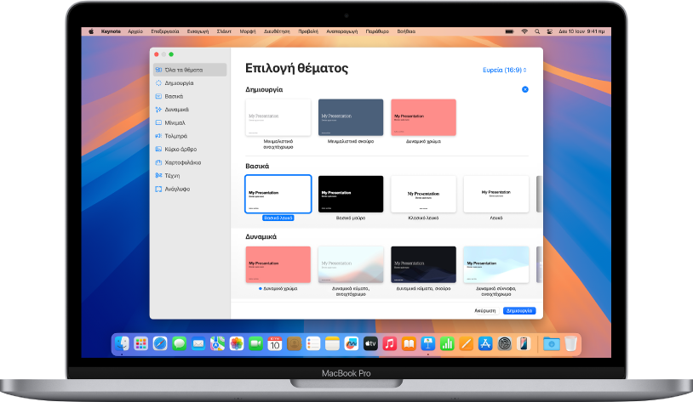The height and width of the screenshot is (402, 693).
Task: Choose the Λευκό theme thumbnail
Action: [x=495, y=194]
